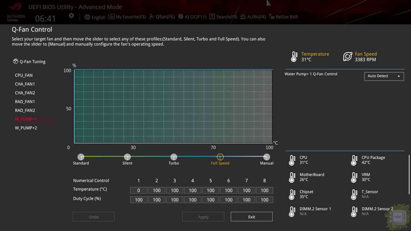Click the ReSize BAR icon

click(272, 17)
